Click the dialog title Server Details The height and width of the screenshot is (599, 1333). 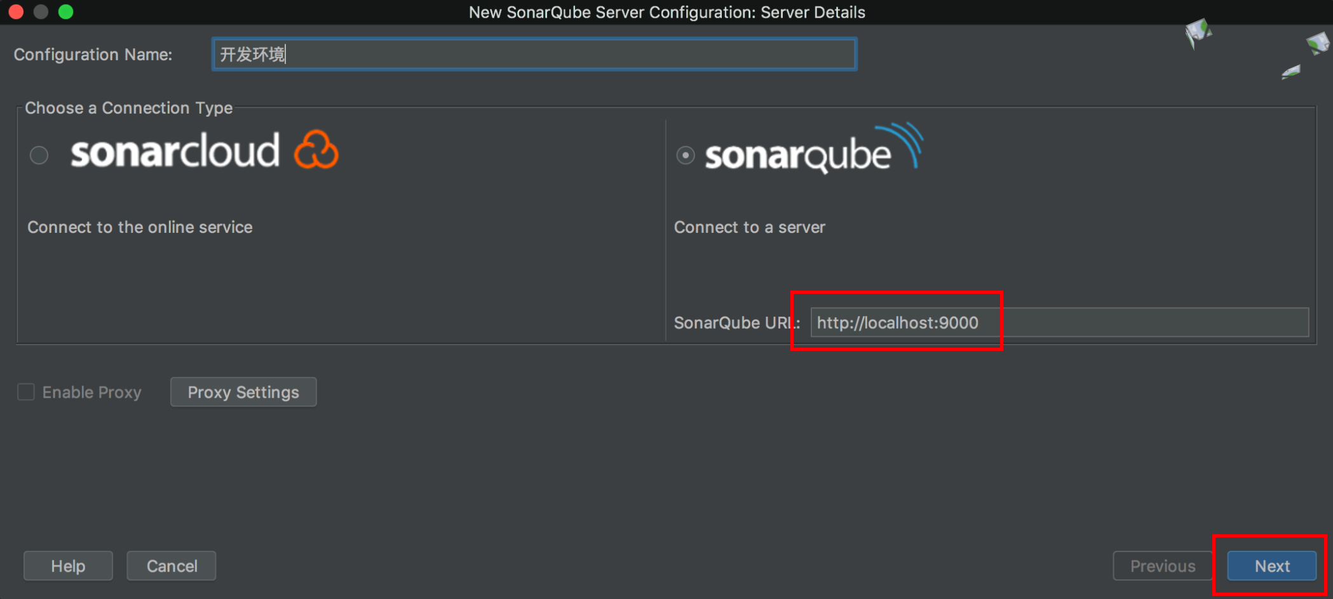click(x=666, y=11)
